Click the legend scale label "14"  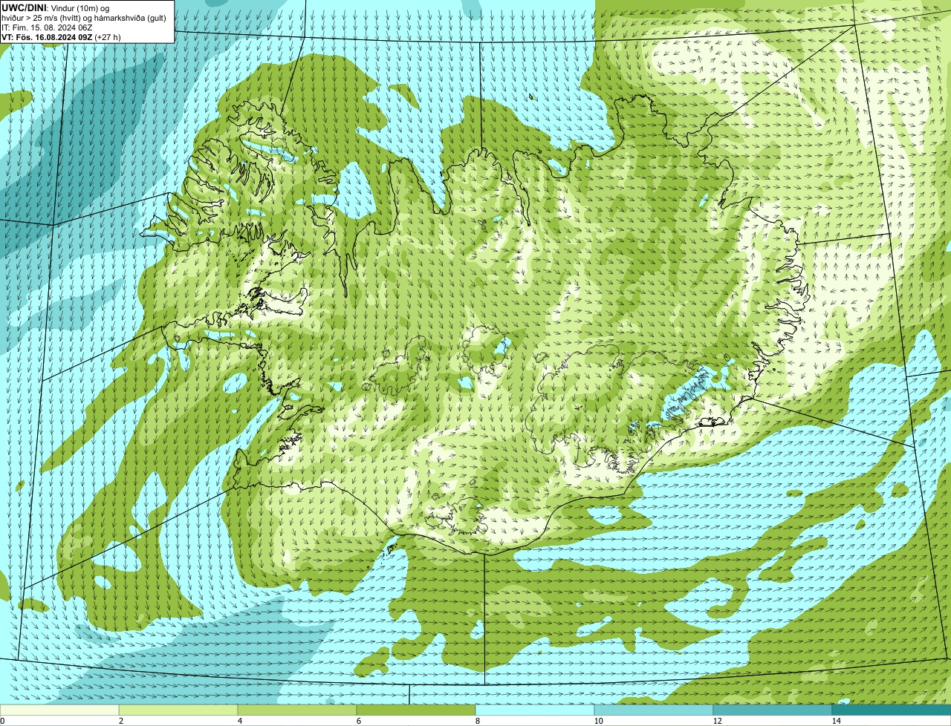click(836, 721)
